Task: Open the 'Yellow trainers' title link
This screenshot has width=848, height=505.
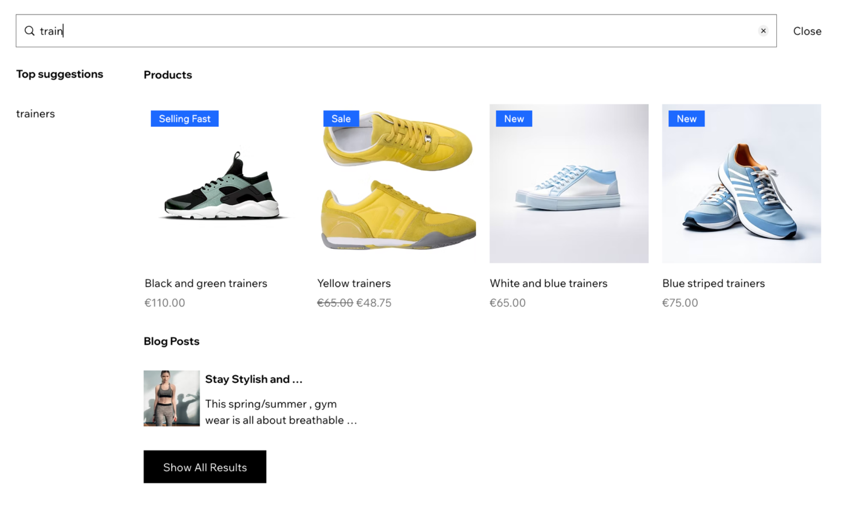Action: click(354, 283)
